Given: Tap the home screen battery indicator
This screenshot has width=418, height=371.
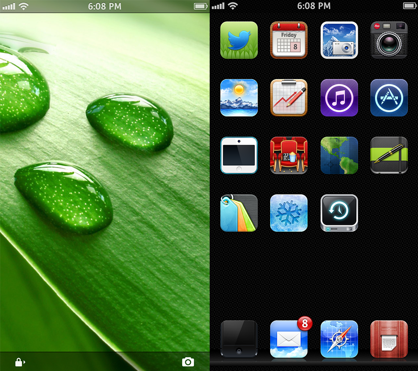Looking at the screenshot, I should coord(410,6).
